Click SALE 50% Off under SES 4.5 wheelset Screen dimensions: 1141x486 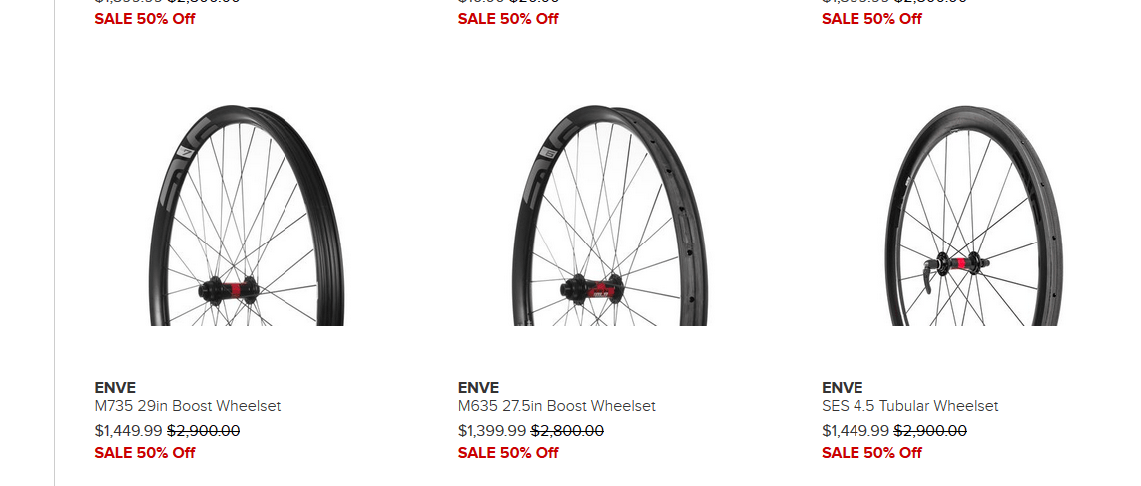coord(871,453)
